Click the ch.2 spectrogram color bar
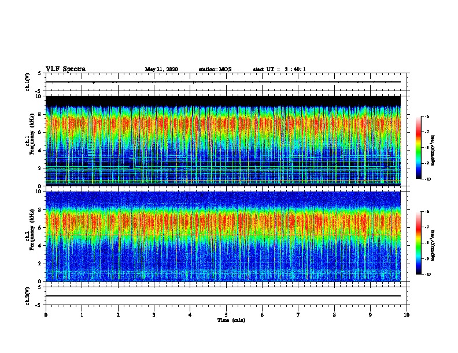The height and width of the screenshot is (353, 458). 419,243
